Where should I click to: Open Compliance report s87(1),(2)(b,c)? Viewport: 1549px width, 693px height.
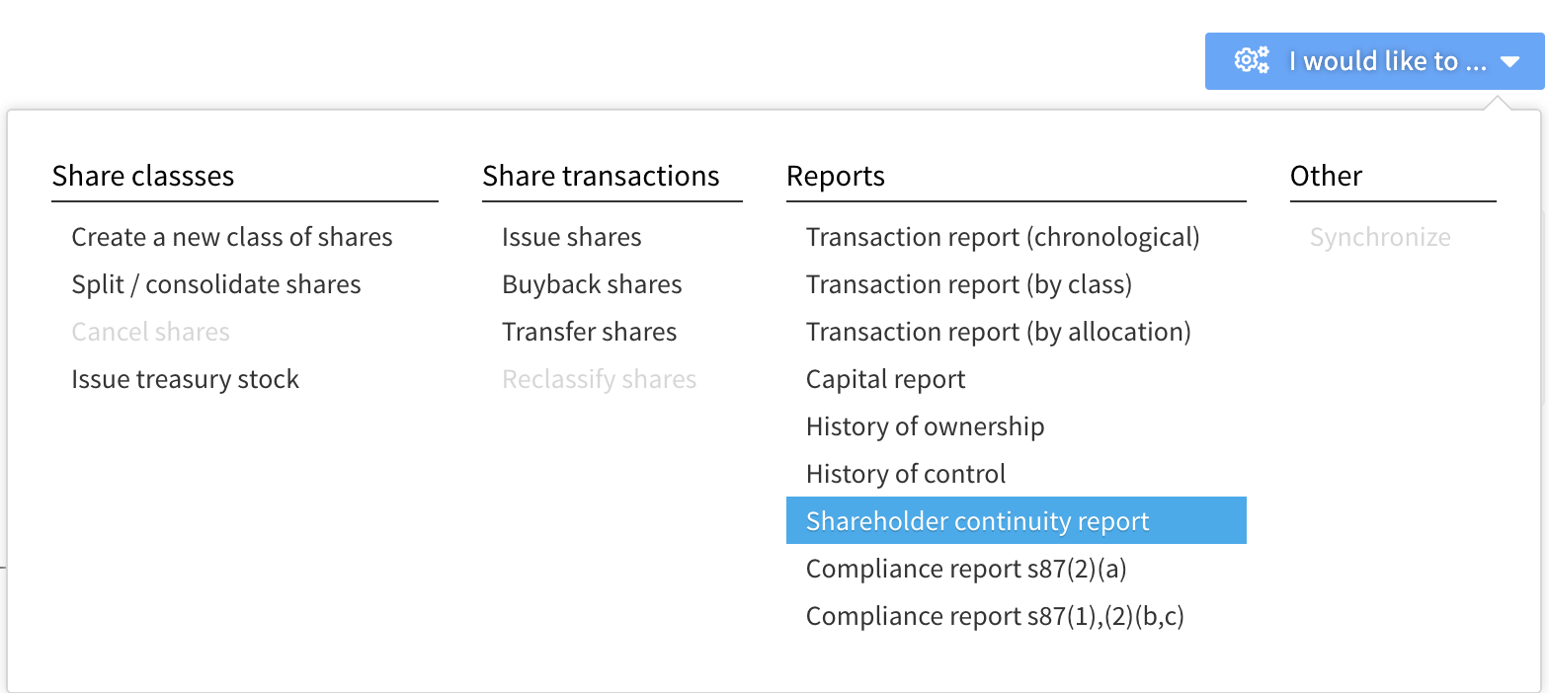(995, 616)
